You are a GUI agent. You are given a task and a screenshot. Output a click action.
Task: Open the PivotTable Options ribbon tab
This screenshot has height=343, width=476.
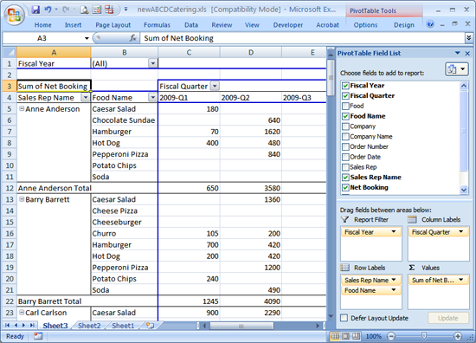[x=365, y=25]
